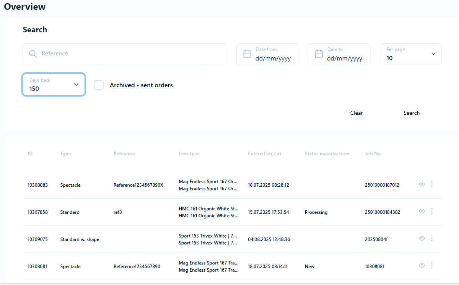Screen dimensions: 459x285
Task: Sort by the Entered on / at column
Action: [264, 154]
